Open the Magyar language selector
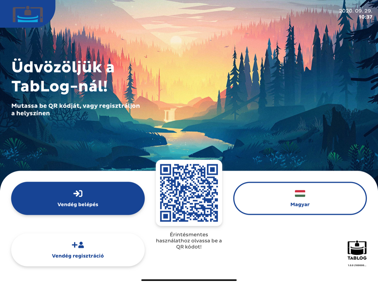 (300, 198)
